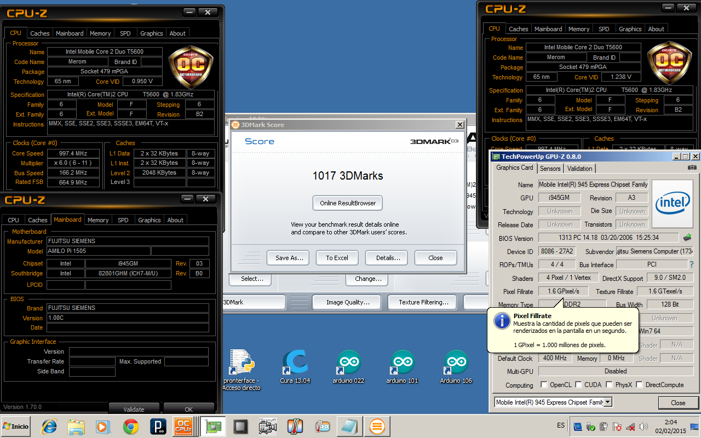This screenshot has height=438, width=701.
Task: Click the To Excel button
Action: (337, 258)
